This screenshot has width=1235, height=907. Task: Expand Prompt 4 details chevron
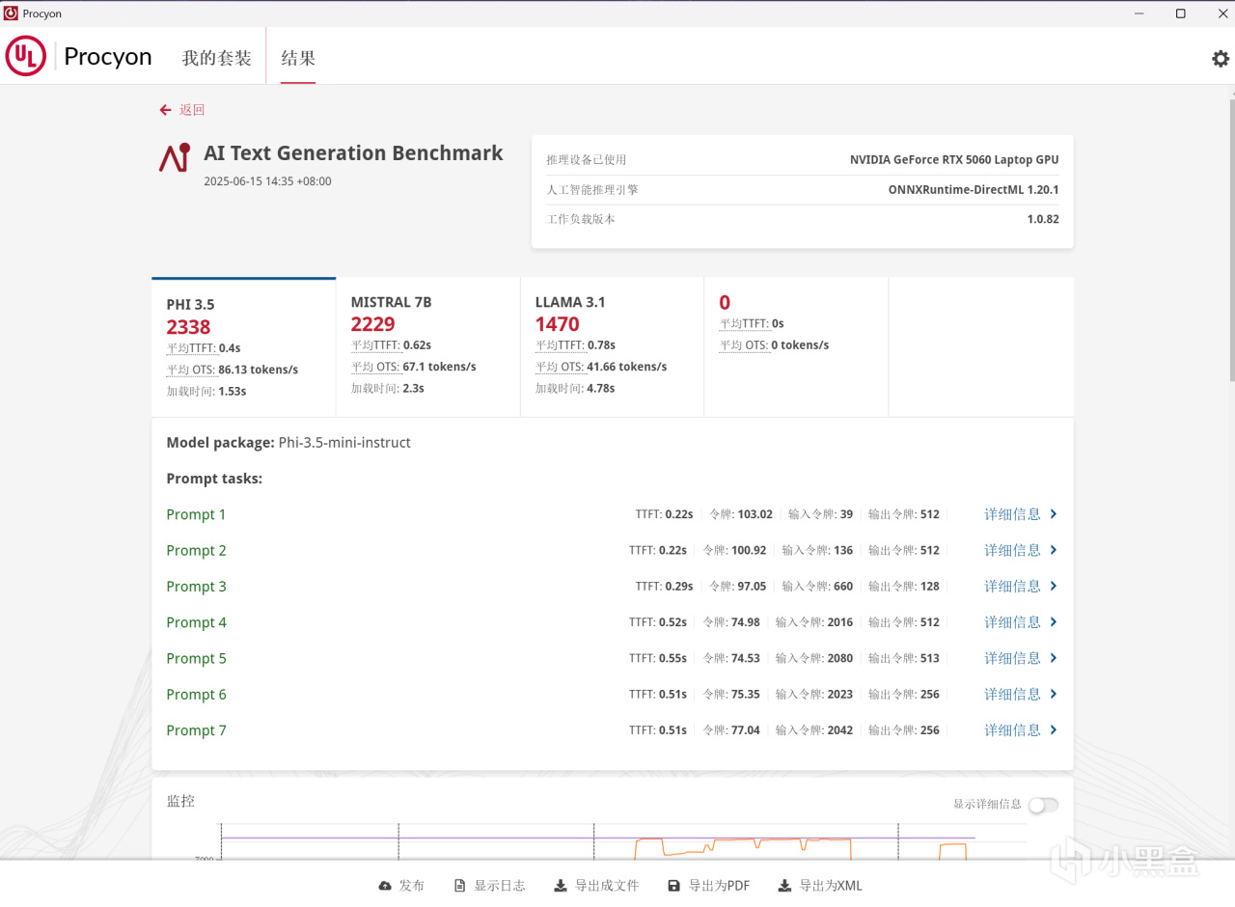click(x=1054, y=622)
